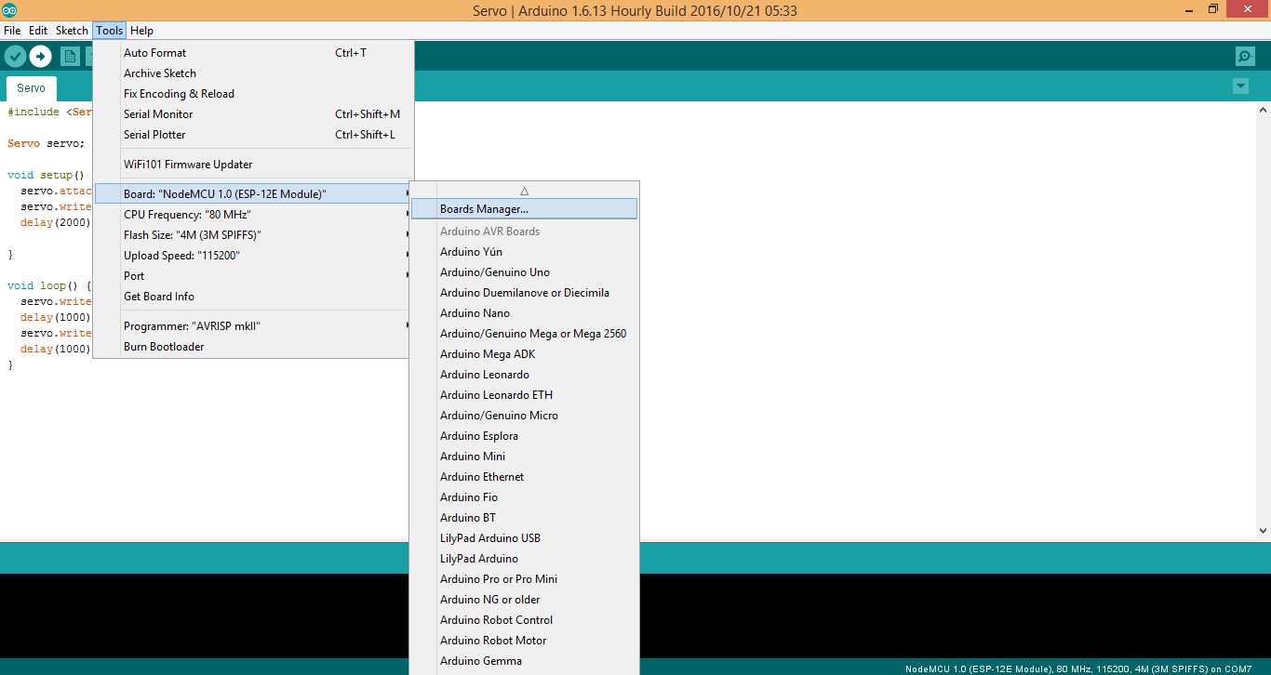Close the open Tools menu
Viewport: 1271px width, 675px height.
109,31
